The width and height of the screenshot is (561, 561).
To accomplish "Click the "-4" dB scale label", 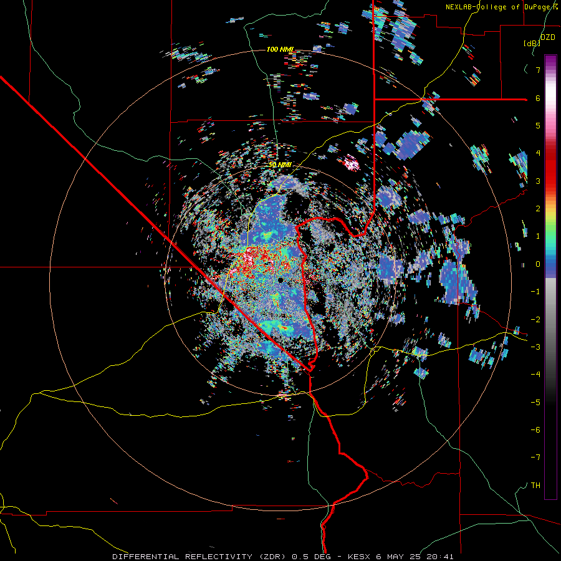I will [x=536, y=374].
